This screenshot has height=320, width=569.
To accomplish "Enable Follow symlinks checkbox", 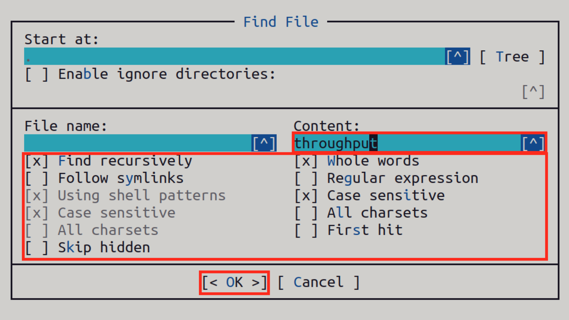I will click(37, 178).
